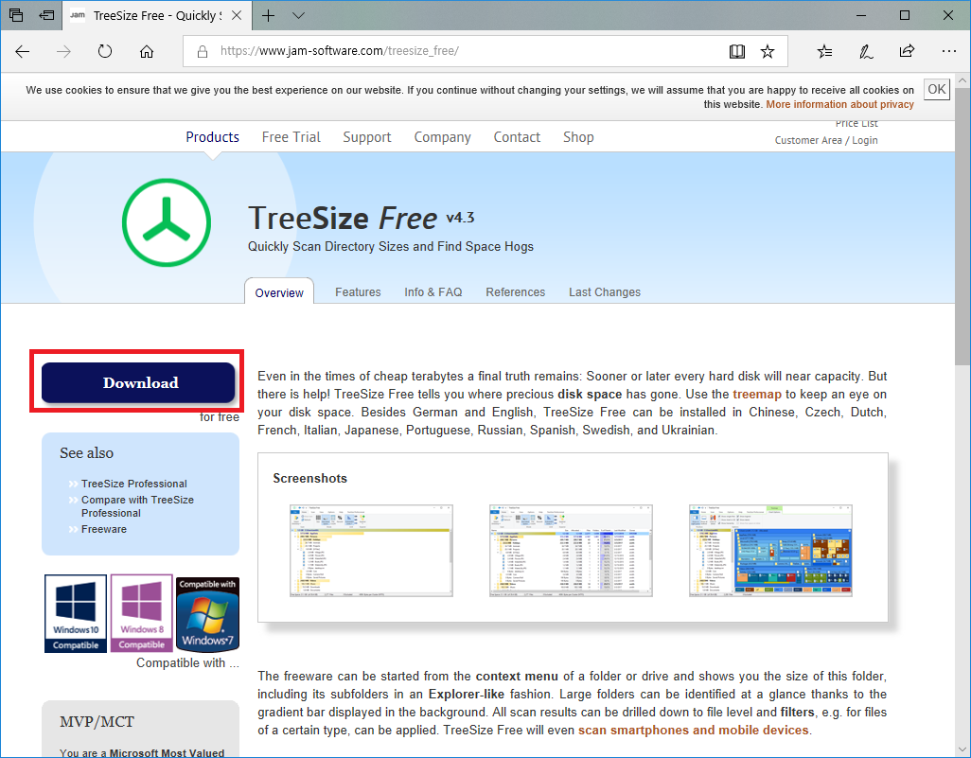Click the Download button
Viewport: 971px width, 758px height.
(x=138, y=382)
